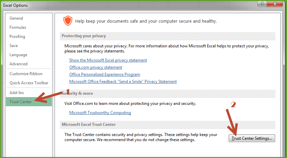The height and width of the screenshot is (158, 287).
Task: Visit the Microsoft Trustworthy Computing link
Action: (x=100, y=113)
